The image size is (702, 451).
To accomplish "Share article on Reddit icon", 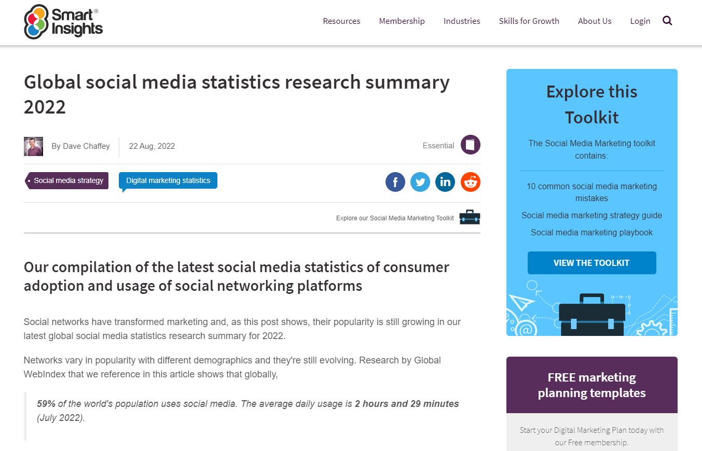I will pos(471,182).
